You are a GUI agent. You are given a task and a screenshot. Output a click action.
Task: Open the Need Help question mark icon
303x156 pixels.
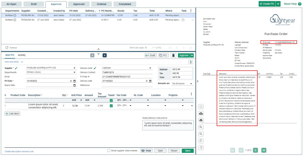click(x=300, y=4)
